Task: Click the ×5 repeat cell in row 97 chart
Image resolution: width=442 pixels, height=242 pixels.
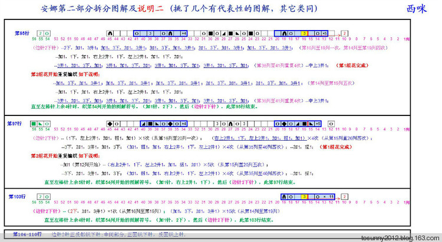Action: 318,124
